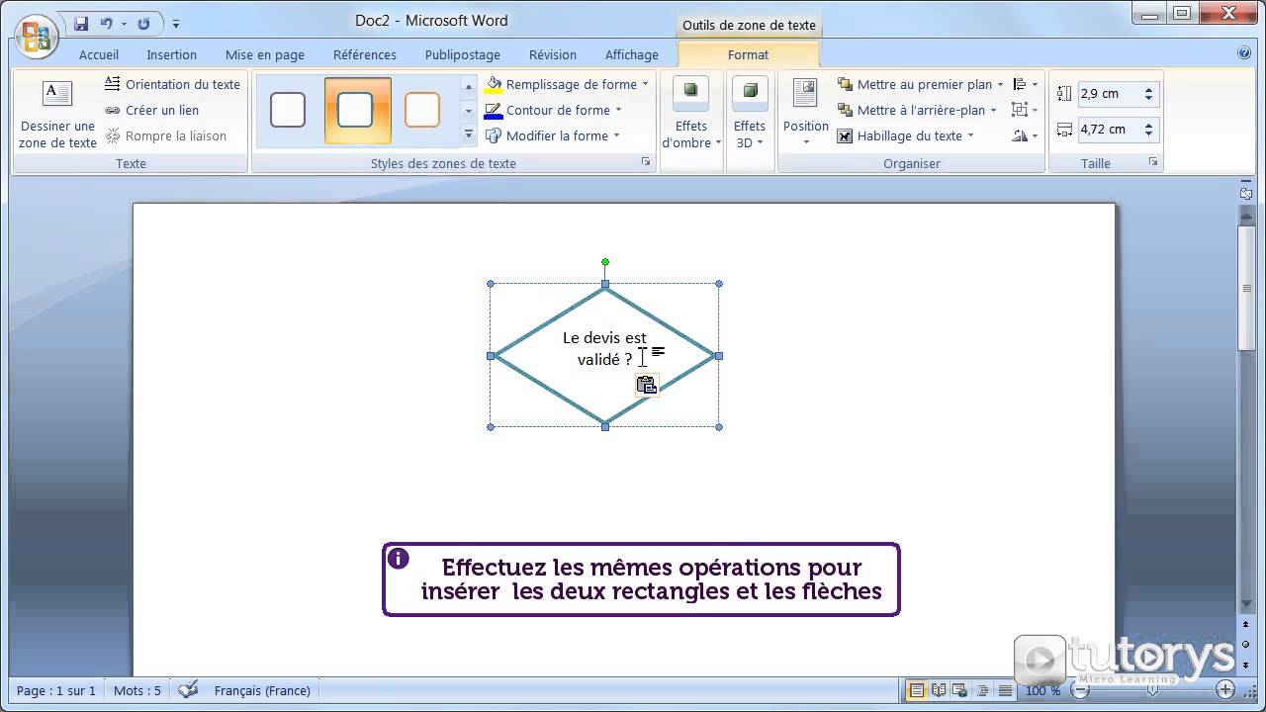Viewport: 1266px width, 712px height.
Task: Toggle shadow effect icon above Effets d'ombre
Action: pos(690,92)
